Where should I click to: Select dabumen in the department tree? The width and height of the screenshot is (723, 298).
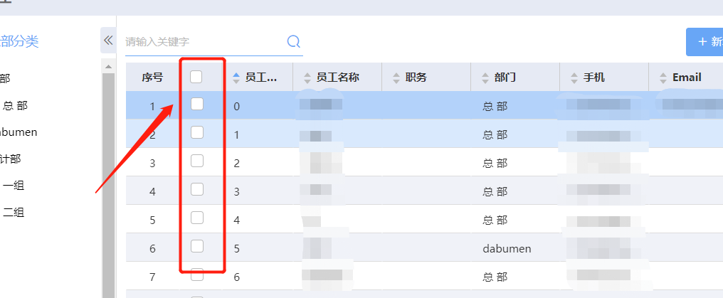point(19,132)
